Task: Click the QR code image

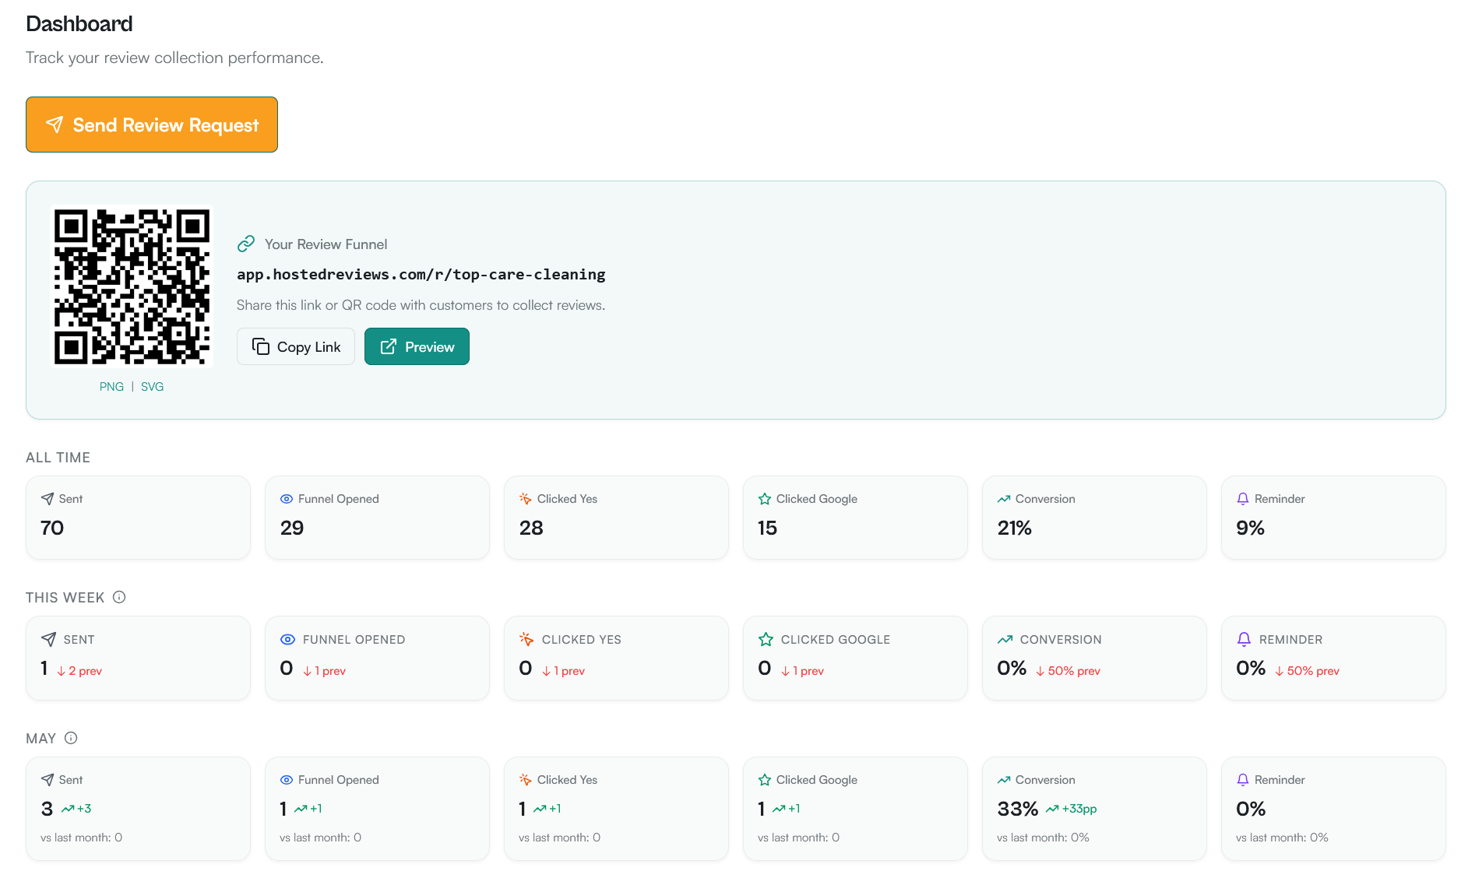Action: [132, 286]
